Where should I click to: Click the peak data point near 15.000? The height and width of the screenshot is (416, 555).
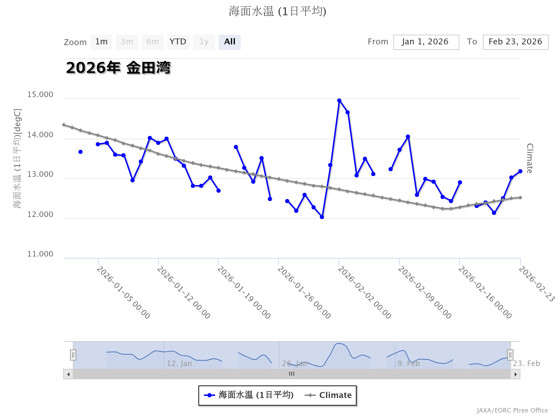click(x=339, y=101)
